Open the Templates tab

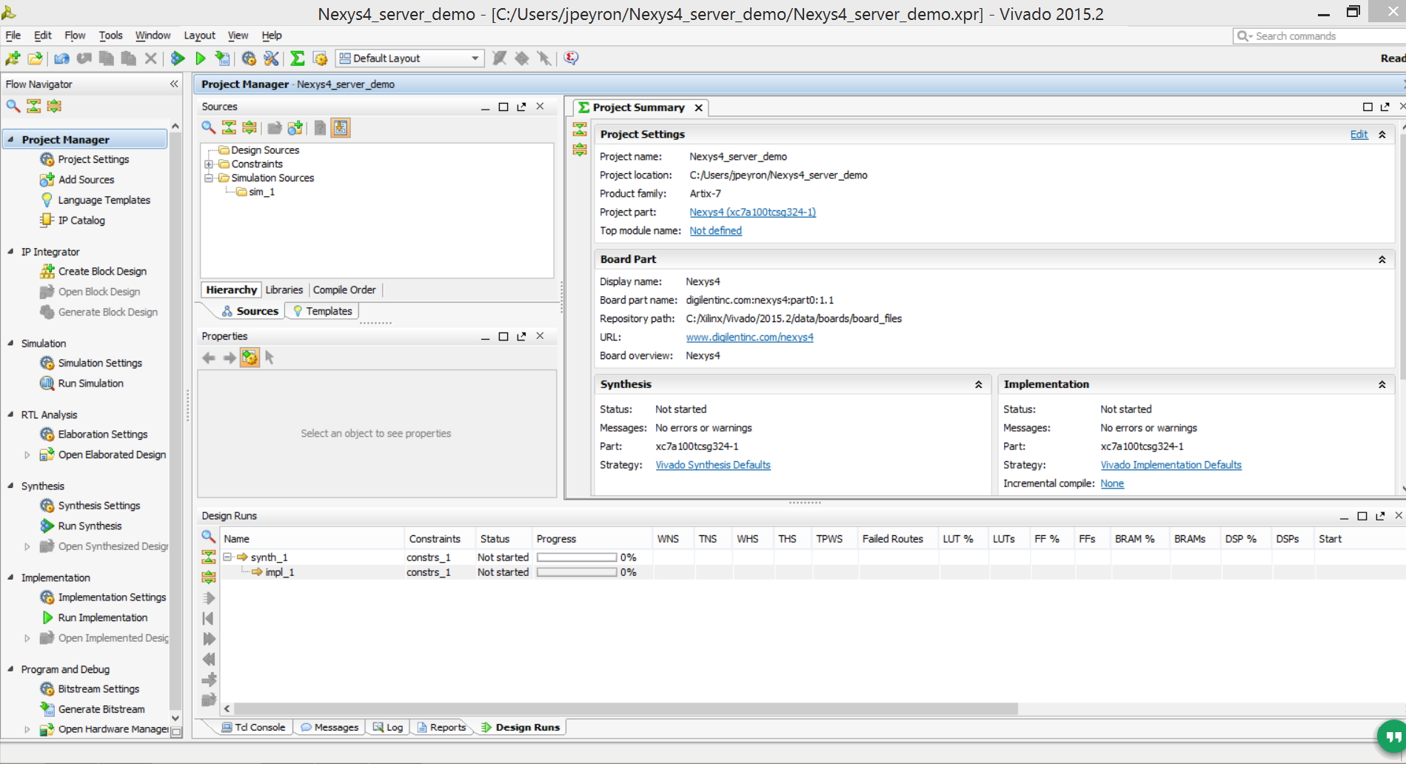point(323,312)
